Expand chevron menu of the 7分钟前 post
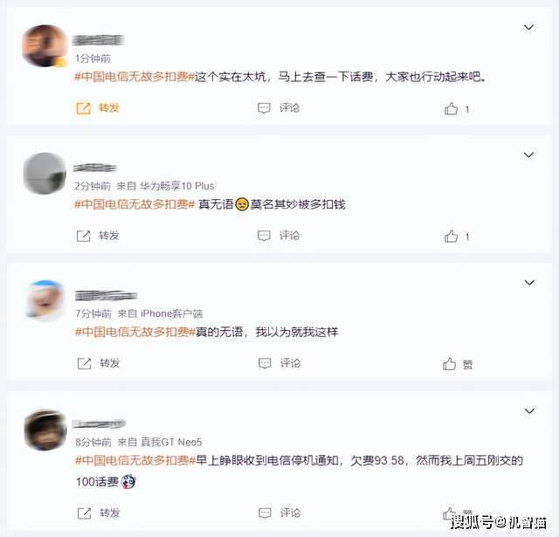The image size is (559, 537). (x=529, y=283)
